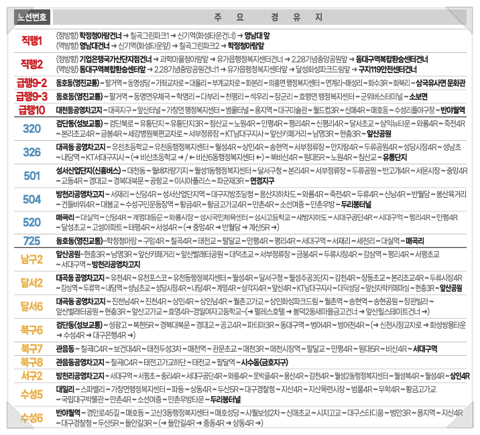Select route label 달서6
This screenshot has height=435, width=480.
click(32, 306)
